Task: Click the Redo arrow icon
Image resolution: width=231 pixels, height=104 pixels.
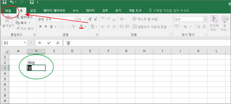Action: tap(22, 2)
